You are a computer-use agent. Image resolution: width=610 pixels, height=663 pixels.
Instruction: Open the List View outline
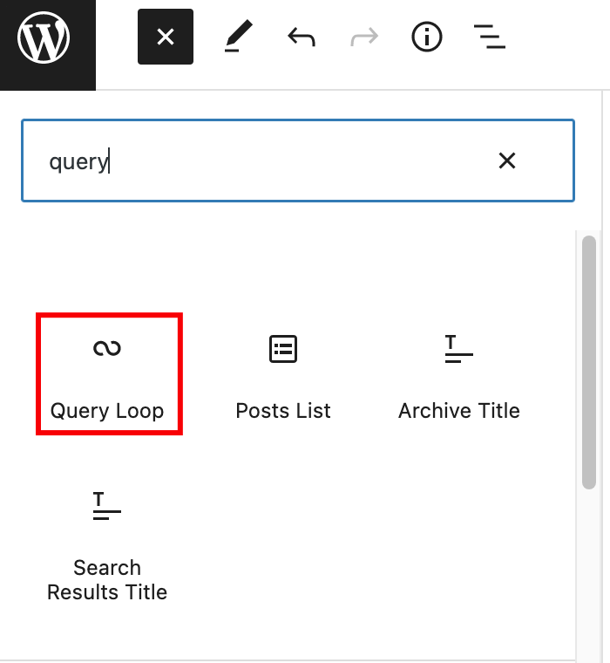pyautogui.click(x=490, y=37)
